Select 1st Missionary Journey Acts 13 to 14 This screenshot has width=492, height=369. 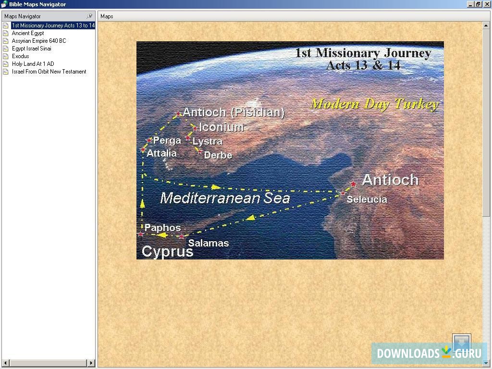(x=53, y=25)
